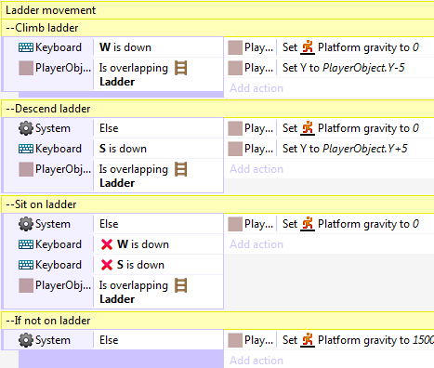Screen dimensions: 434x368
Task: Click 'Add action' under Descend ladder actions
Action: coord(256,169)
